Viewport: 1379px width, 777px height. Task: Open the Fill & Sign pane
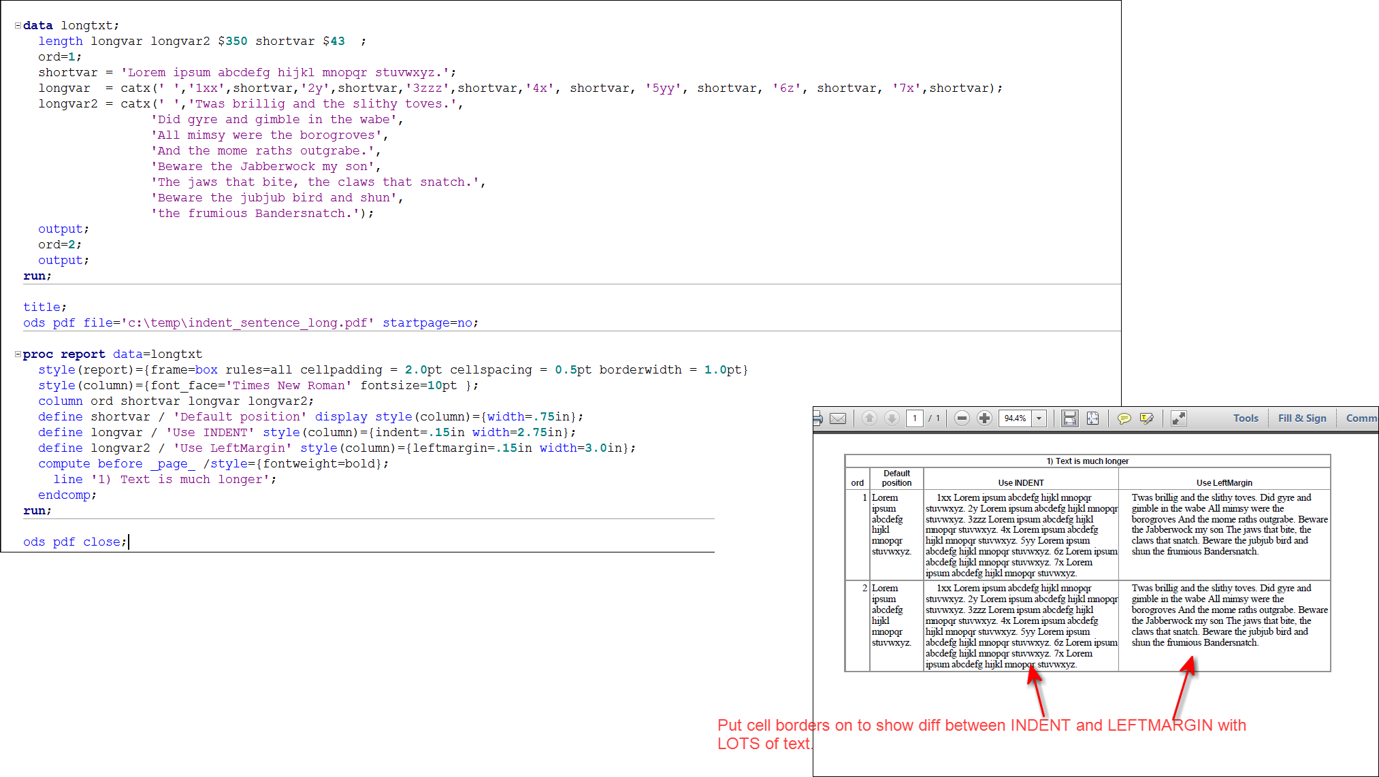[x=1301, y=418]
